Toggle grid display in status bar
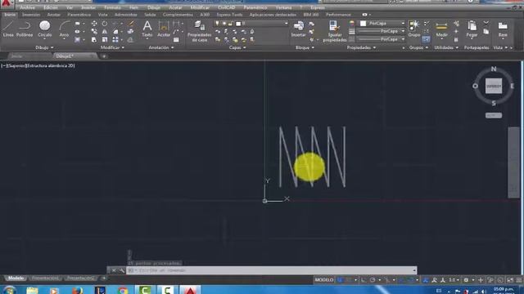This screenshot has width=524, height=294. pos(341,280)
